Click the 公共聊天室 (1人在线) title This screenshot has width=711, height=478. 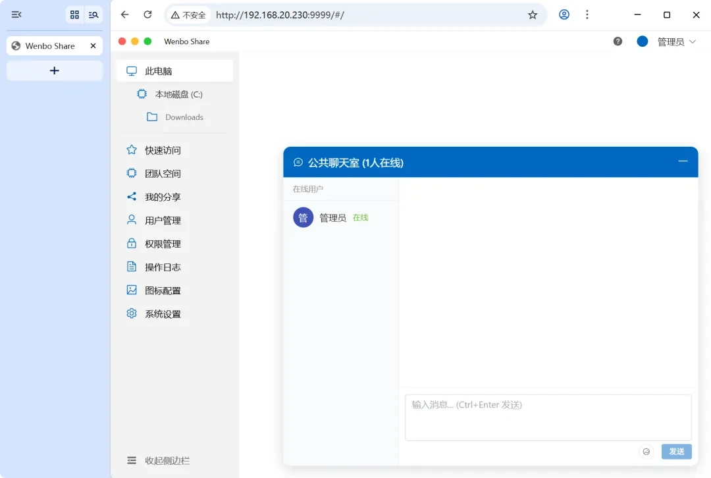pos(355,163)
